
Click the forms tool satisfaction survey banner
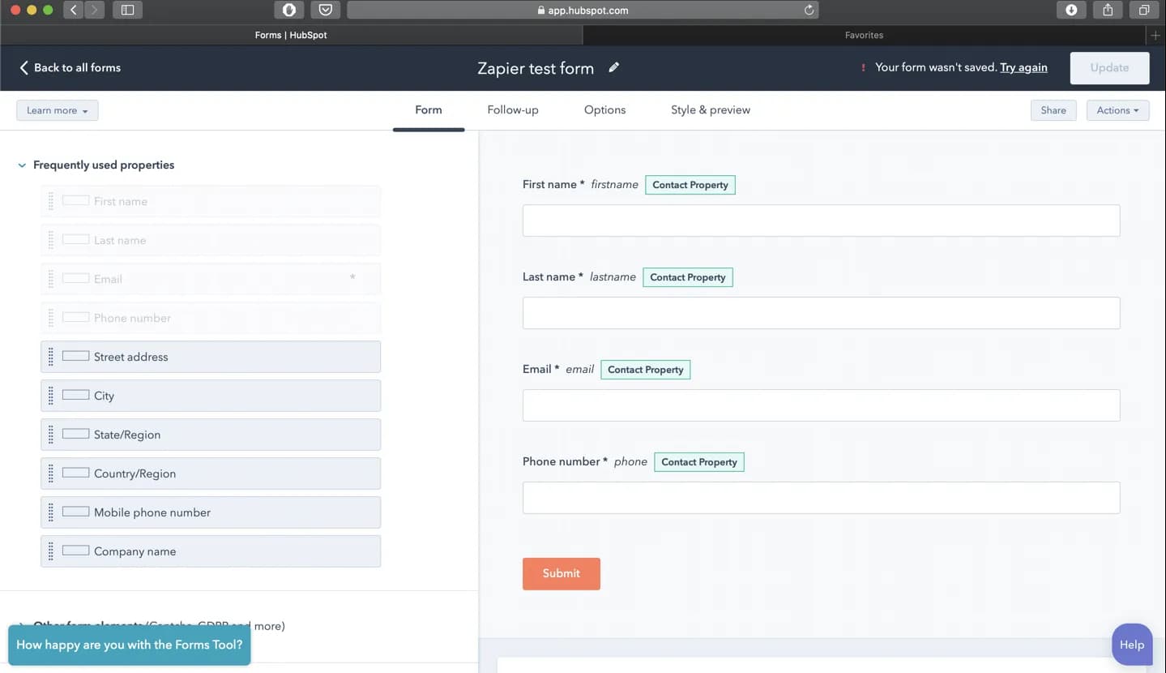click(x=130, y=645)
